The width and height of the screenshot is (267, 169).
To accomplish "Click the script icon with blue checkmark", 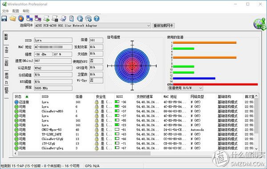I will coord(63,18).
